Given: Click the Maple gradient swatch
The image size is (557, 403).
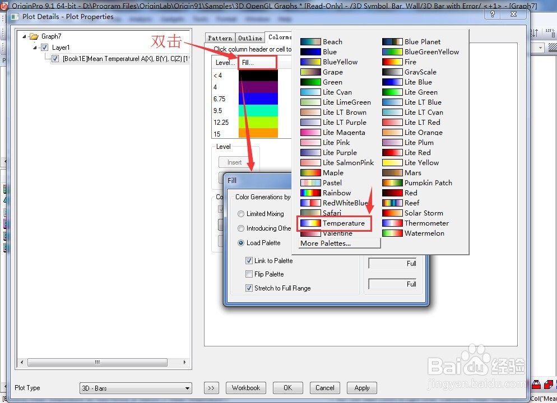Looking at the screenshot, I should (310, 173).
